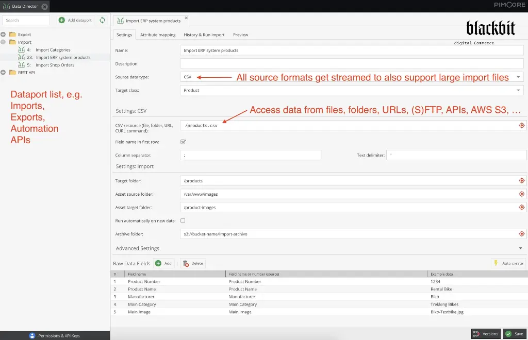This screenshot has height=340, width=528.
Task: Click icon beside Import ERP system products in tree
Action: (x=22, y=57)
